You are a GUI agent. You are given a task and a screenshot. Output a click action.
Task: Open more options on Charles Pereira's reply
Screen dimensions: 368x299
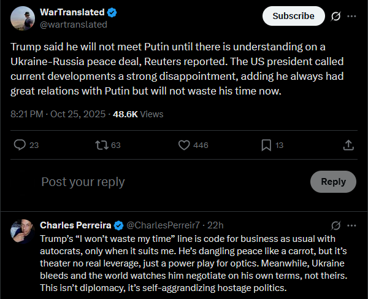pos(351,225)
